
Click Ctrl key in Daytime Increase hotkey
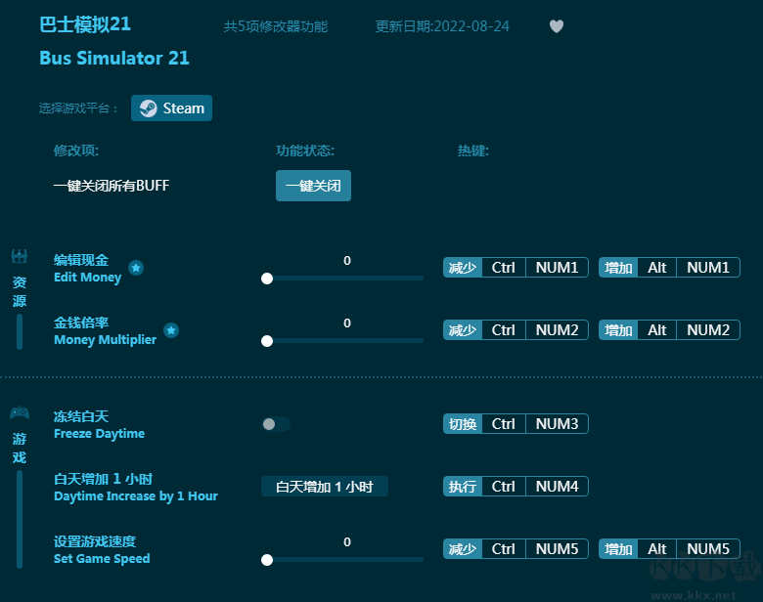click(x=504, y=487)
